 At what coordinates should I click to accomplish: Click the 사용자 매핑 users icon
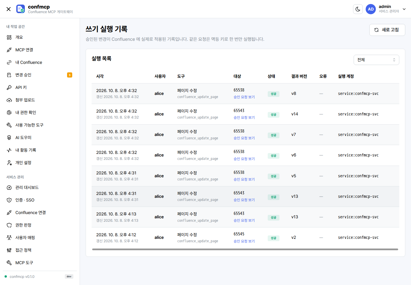click(9, 238)
